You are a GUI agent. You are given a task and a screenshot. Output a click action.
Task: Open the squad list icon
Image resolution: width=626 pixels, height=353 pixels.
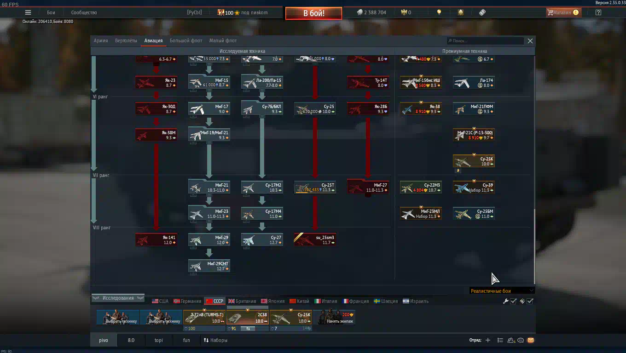500,340
